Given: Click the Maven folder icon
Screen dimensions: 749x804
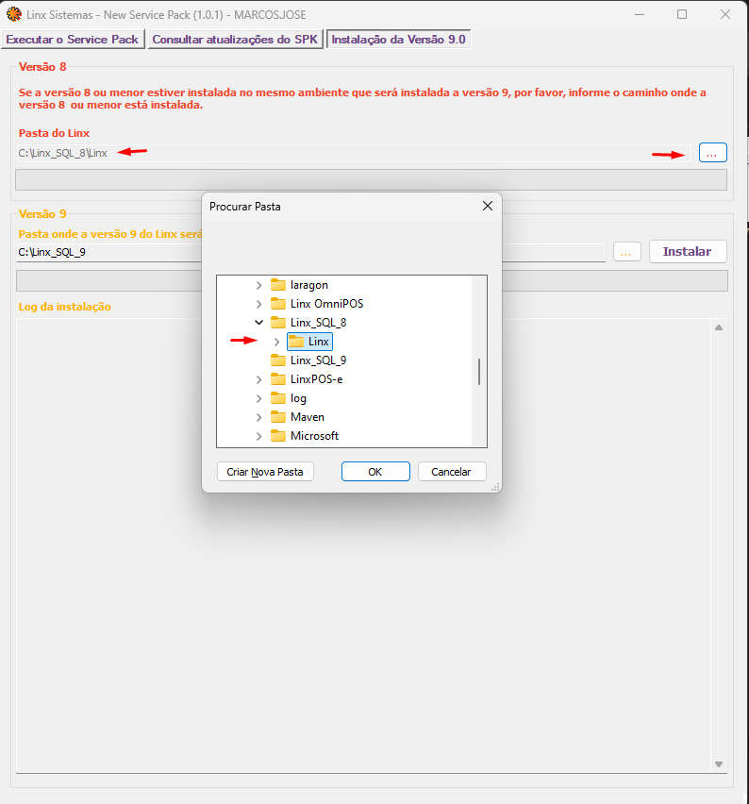Looking at the screenshot, I should click(278, 417).
